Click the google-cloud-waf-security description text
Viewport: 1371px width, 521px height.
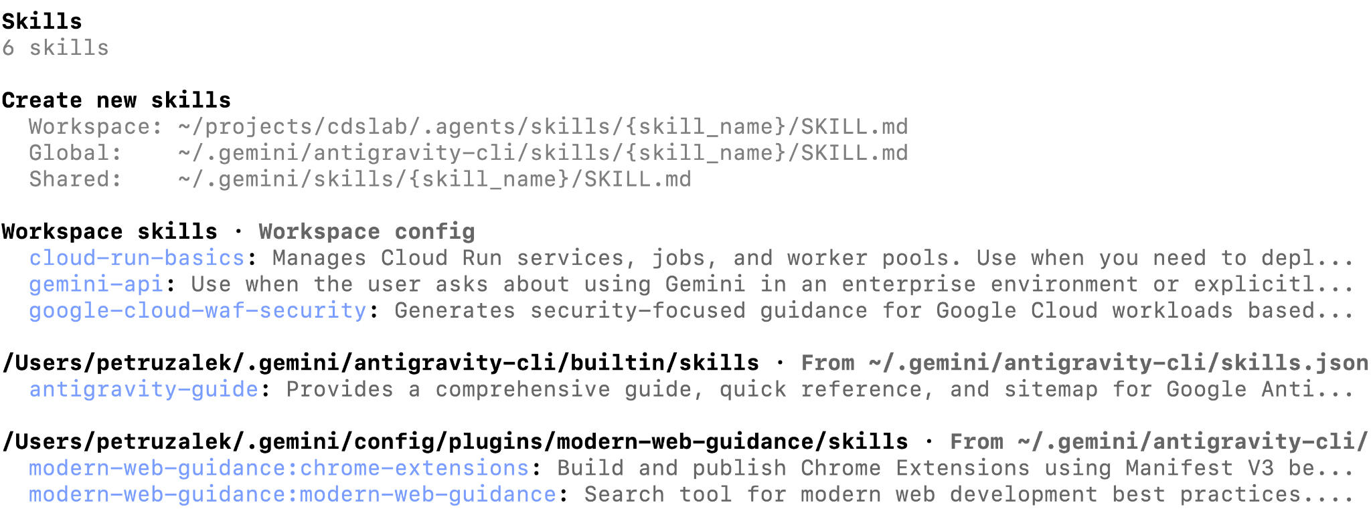(874, 311)
